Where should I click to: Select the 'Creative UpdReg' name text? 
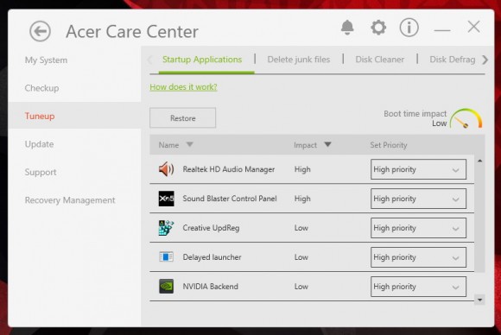click(211, 228)
